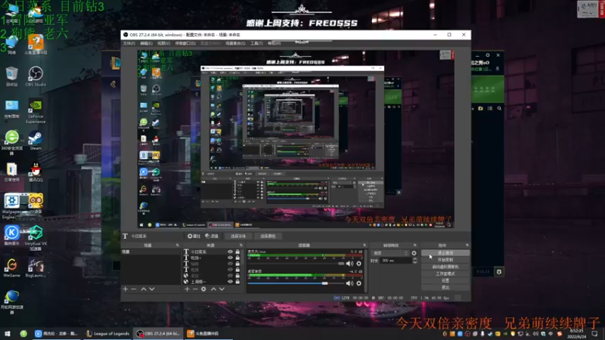Select 今日菜系 row in the Sources list
The height and width of the screenshot is (340, 605).
point(212,252)
